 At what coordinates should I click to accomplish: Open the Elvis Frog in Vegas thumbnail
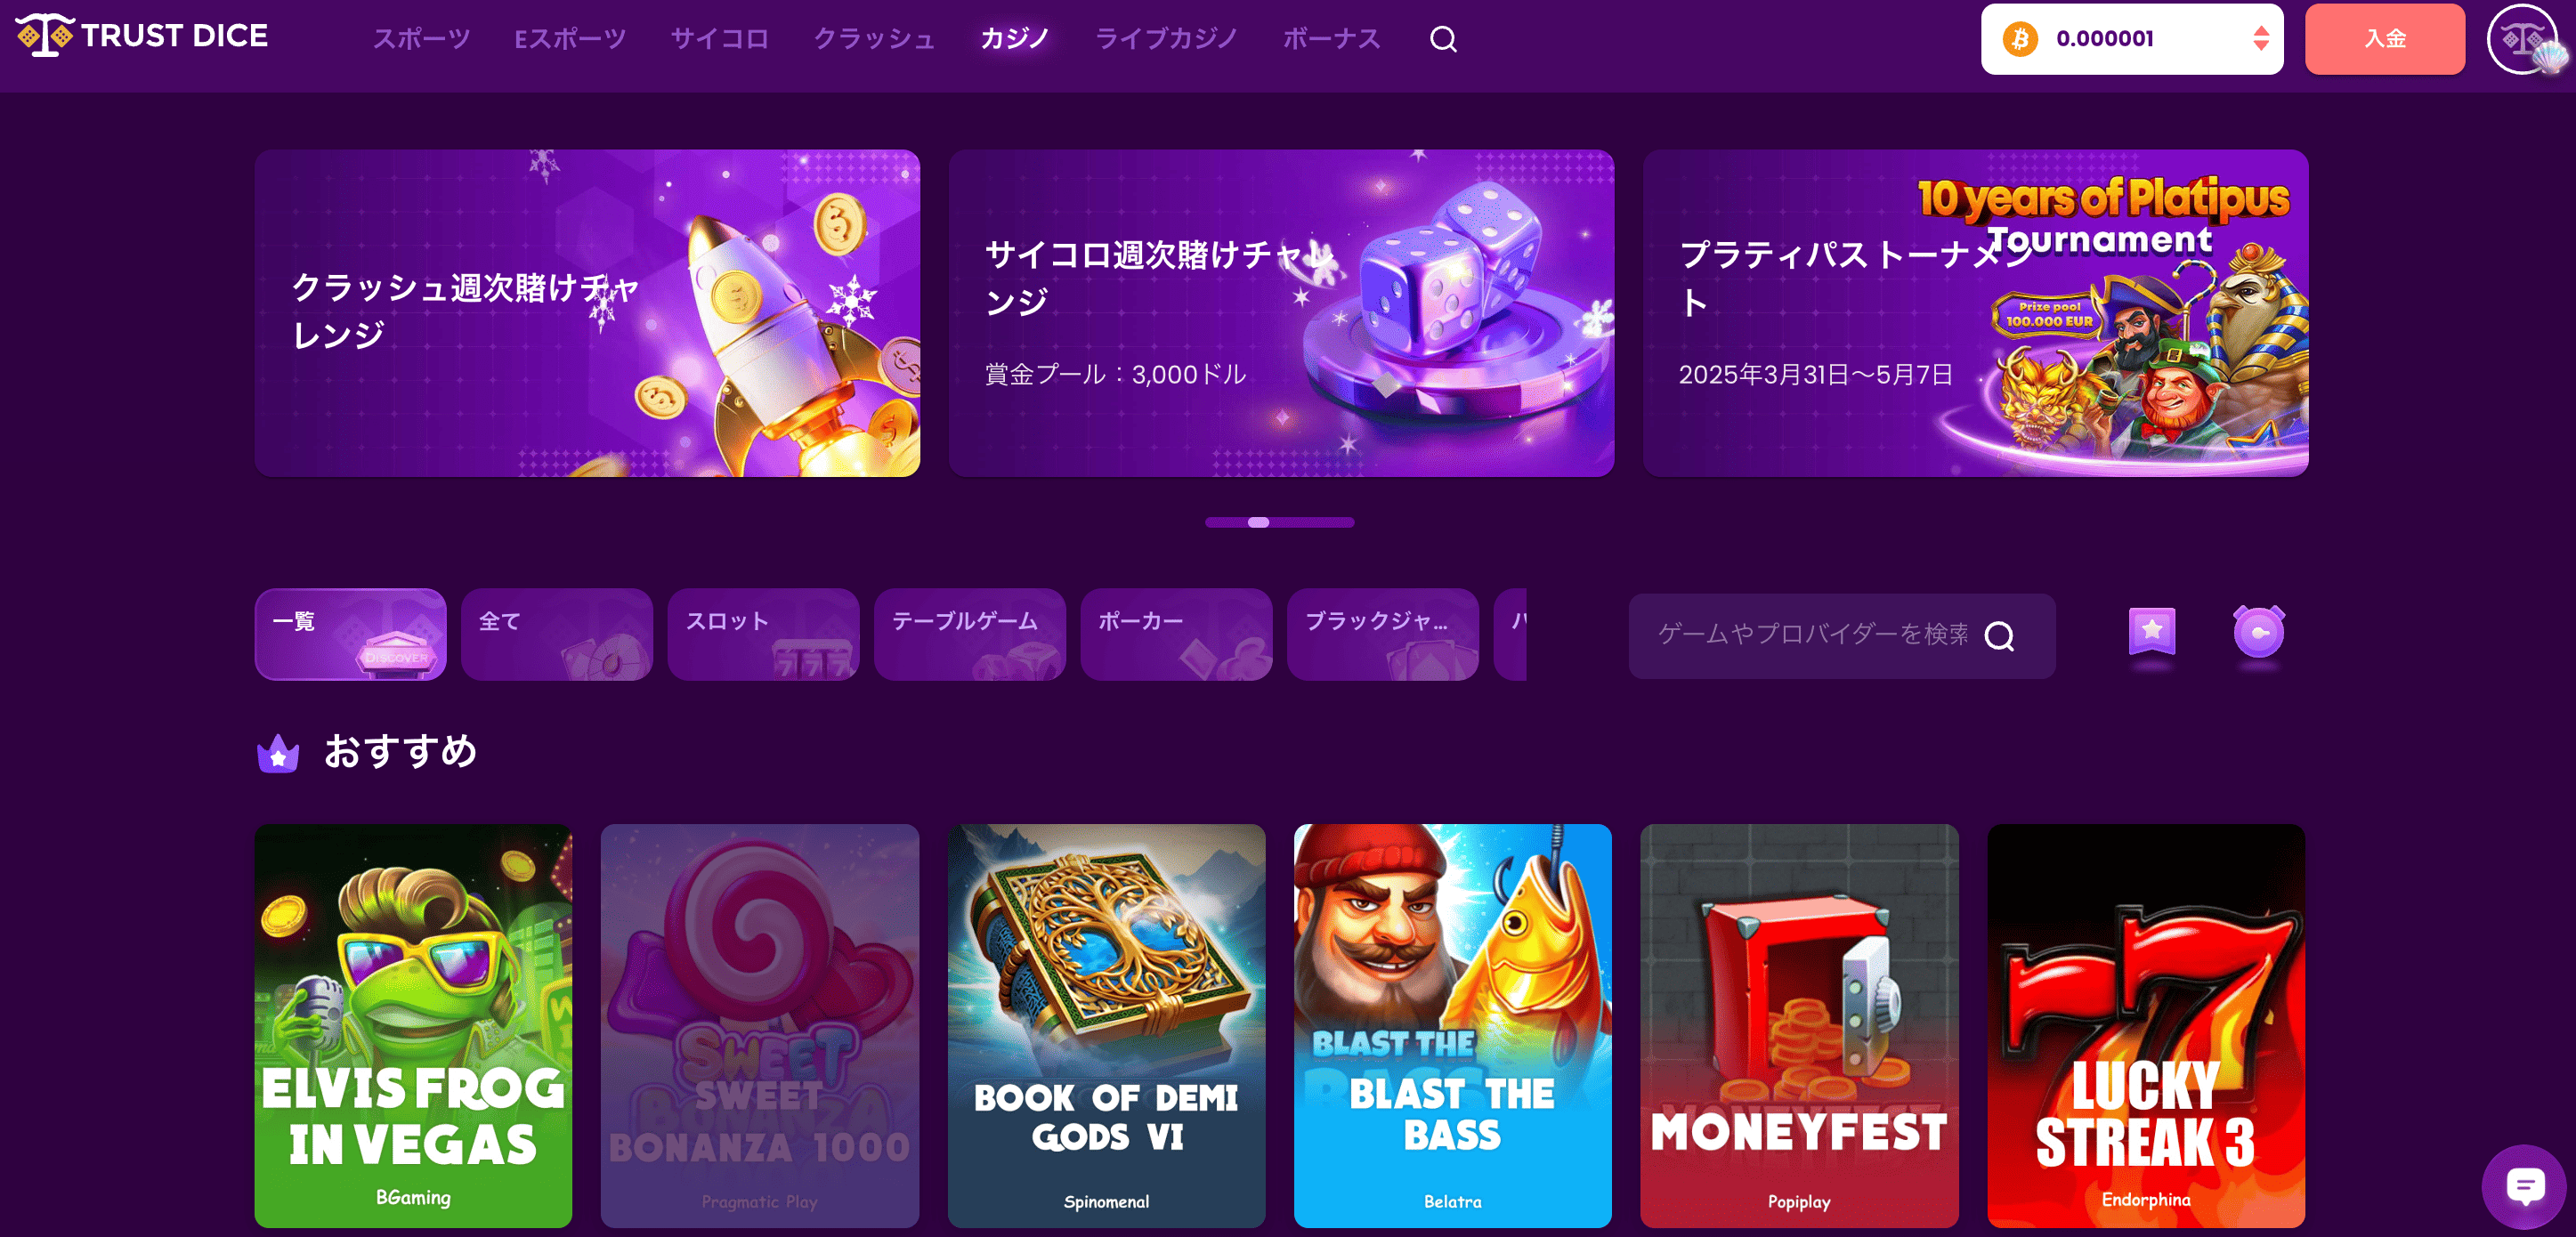(413, 1025)
